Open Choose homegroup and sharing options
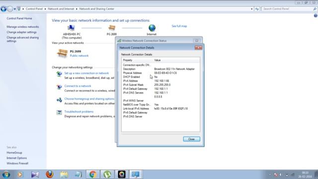Screen dimensions: 318x179 coord(89,99)
